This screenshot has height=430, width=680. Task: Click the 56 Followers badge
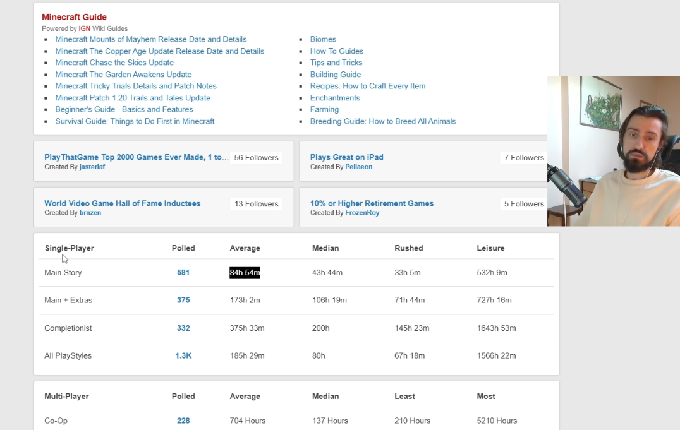pos(257,158)
